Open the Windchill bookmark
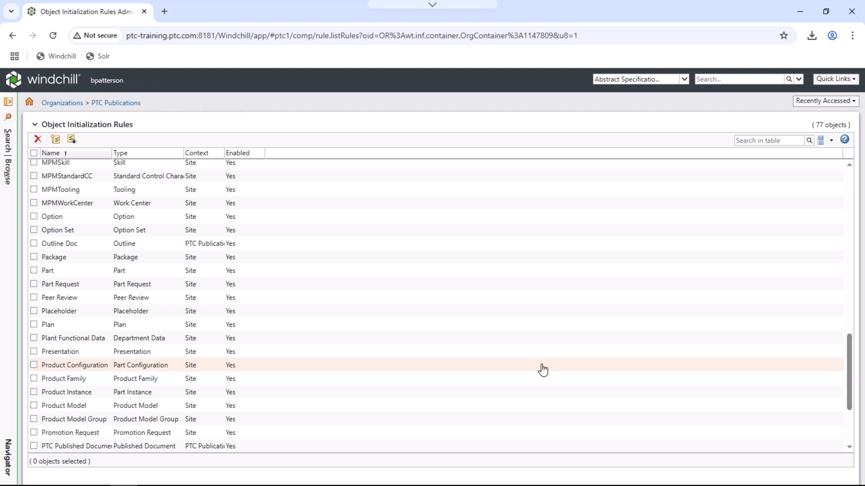 56,56
